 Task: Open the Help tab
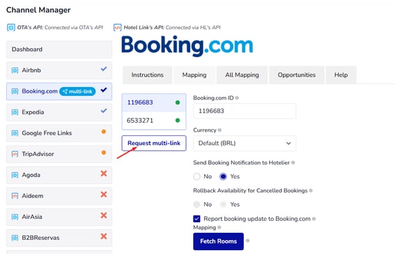341,75
